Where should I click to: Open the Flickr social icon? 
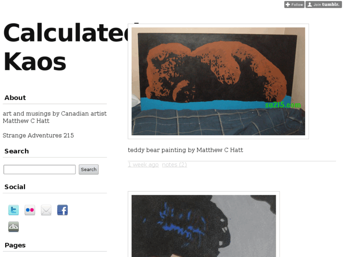coord(30,210)
